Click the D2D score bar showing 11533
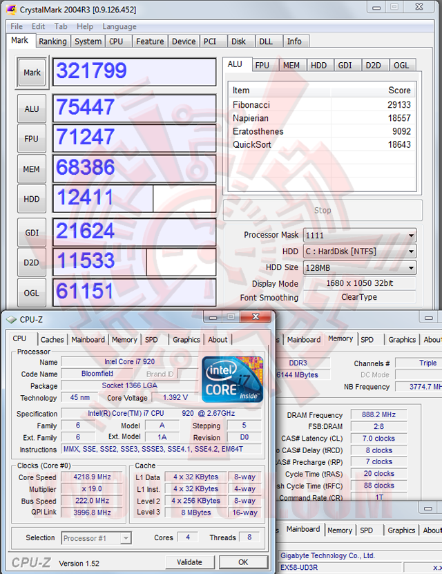 point(134,262)
